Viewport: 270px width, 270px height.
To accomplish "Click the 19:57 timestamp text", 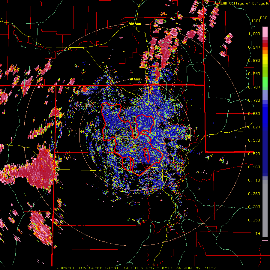I will coord(209,268).
